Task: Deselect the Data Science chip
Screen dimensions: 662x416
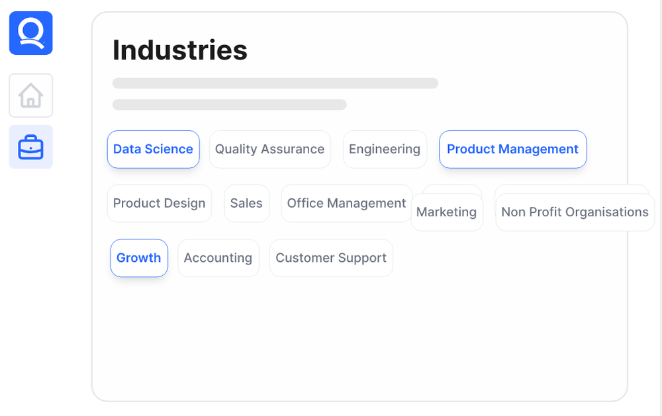Action: [x=153, y=149]
